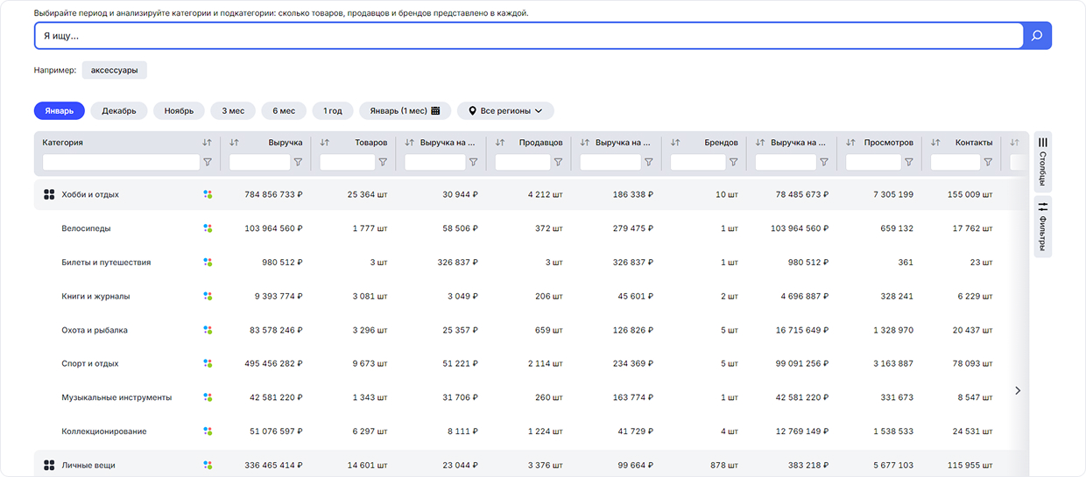Open colored dots icon in Велосипеды row
The width and height of the screenshot is (1086, 477).
pos(208,228)
